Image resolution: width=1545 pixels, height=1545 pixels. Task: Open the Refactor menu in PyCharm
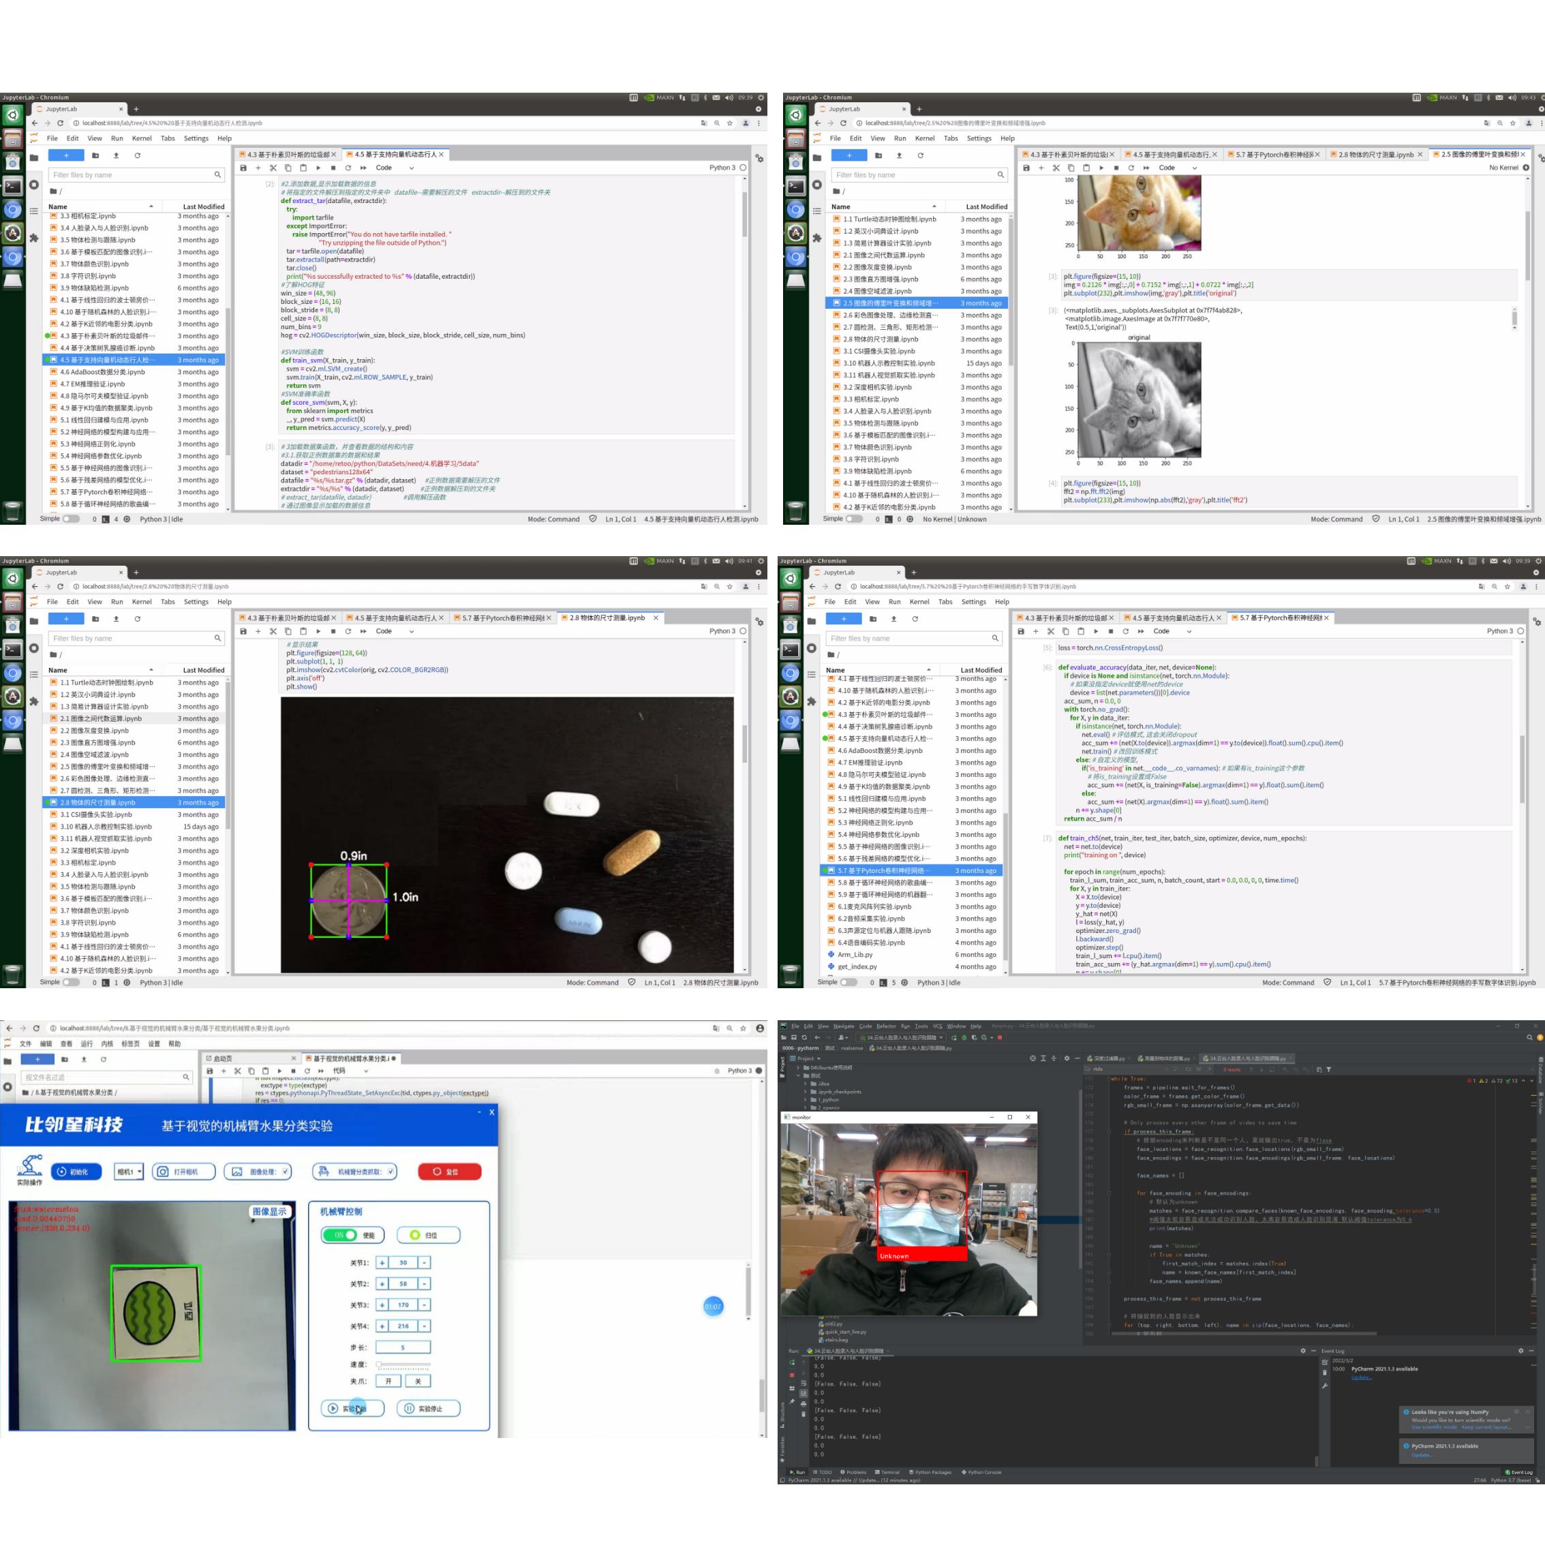(x=886, y=1026)
